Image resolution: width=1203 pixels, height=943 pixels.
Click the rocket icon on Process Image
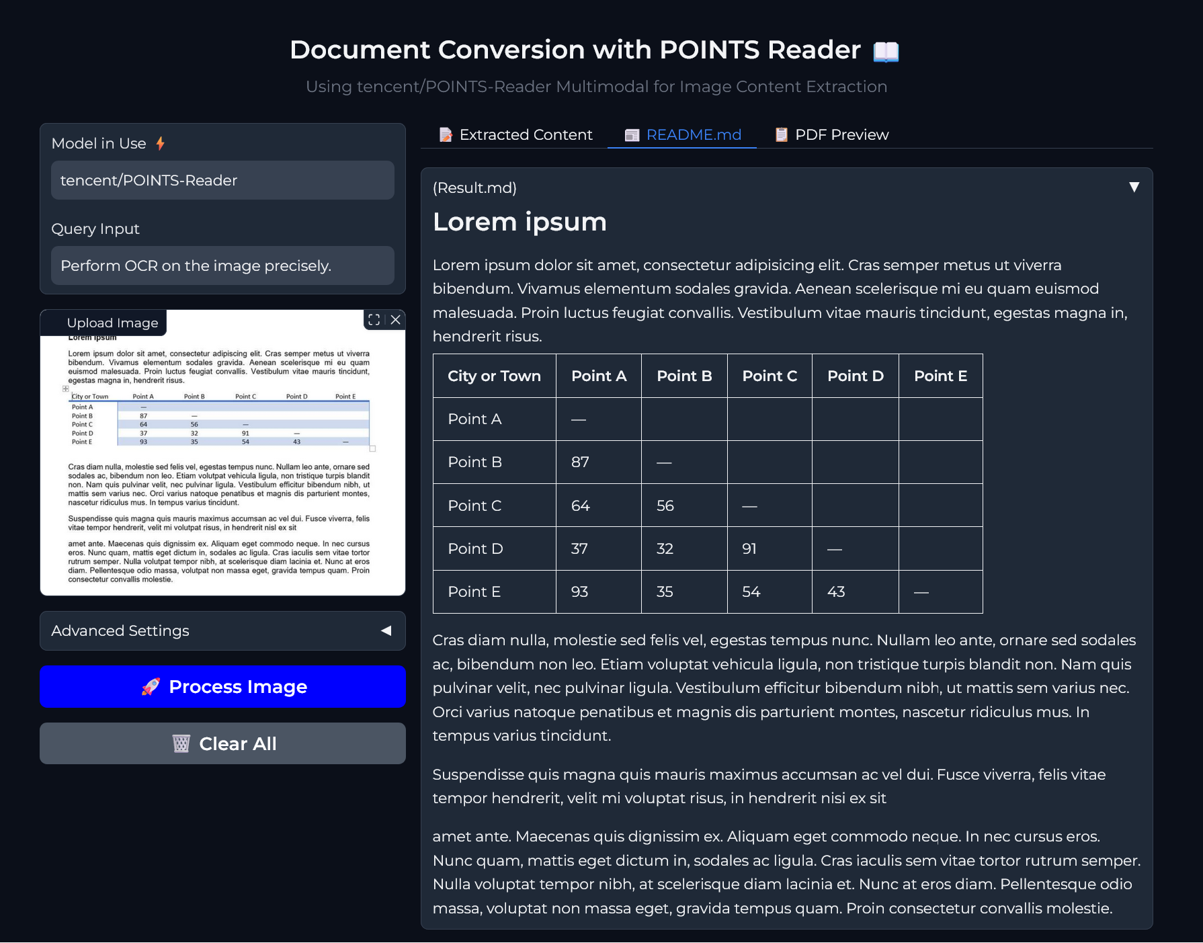click(151, 687)
